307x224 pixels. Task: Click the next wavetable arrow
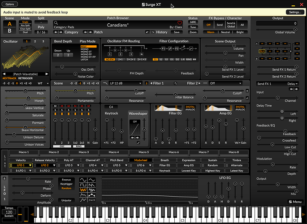(x=47, y=74)
